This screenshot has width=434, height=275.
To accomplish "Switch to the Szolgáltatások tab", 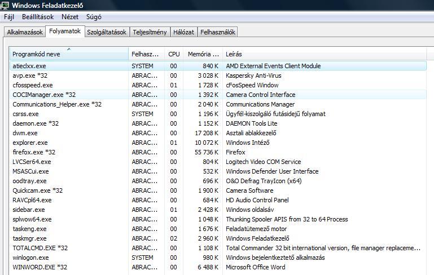I will point(107,32).
